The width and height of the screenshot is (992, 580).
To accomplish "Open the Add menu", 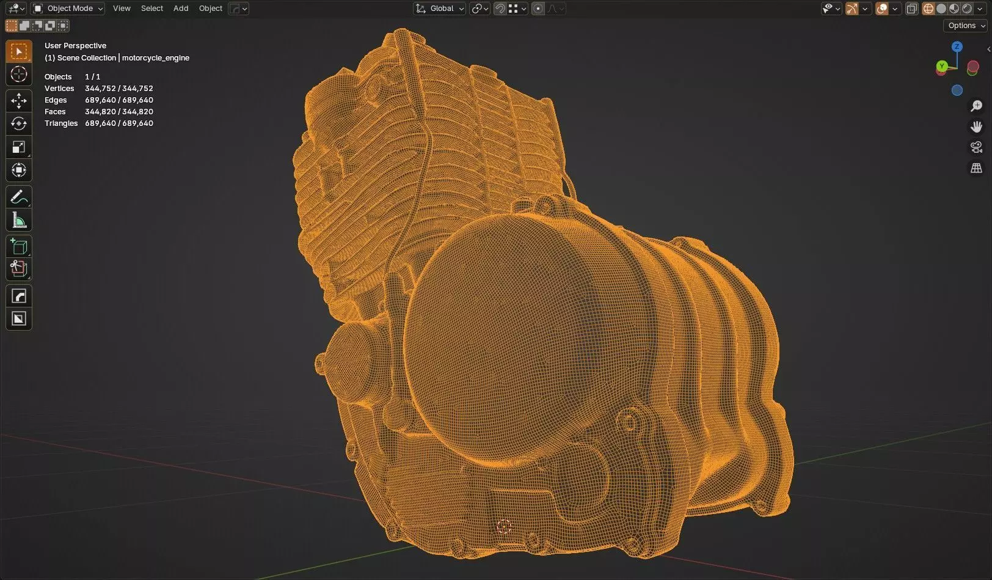I will coord(181,9).
